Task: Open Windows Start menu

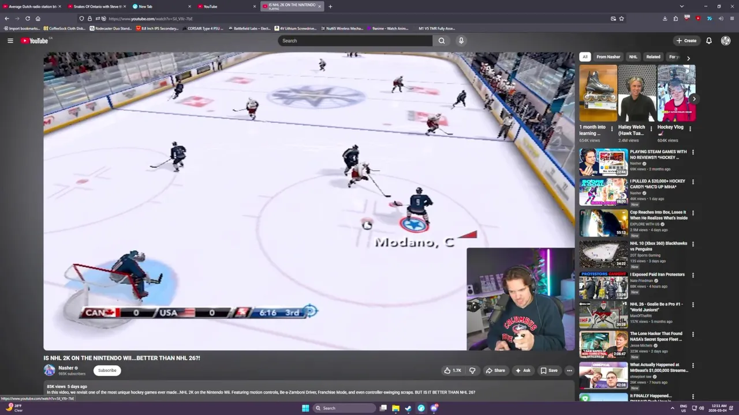Action: click(x=305, y=408)
